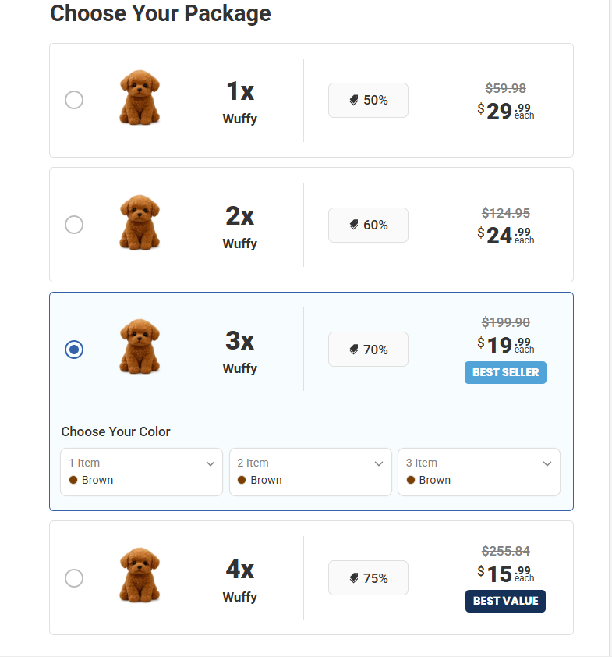Click the brown color dot in 1 Item

pyautogui.click(x=73, y=480)
